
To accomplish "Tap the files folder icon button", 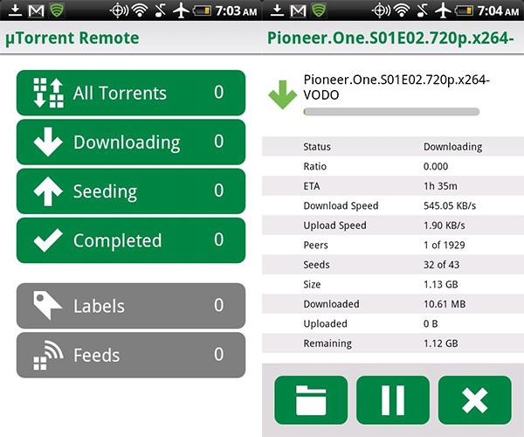I will point(311,400).
